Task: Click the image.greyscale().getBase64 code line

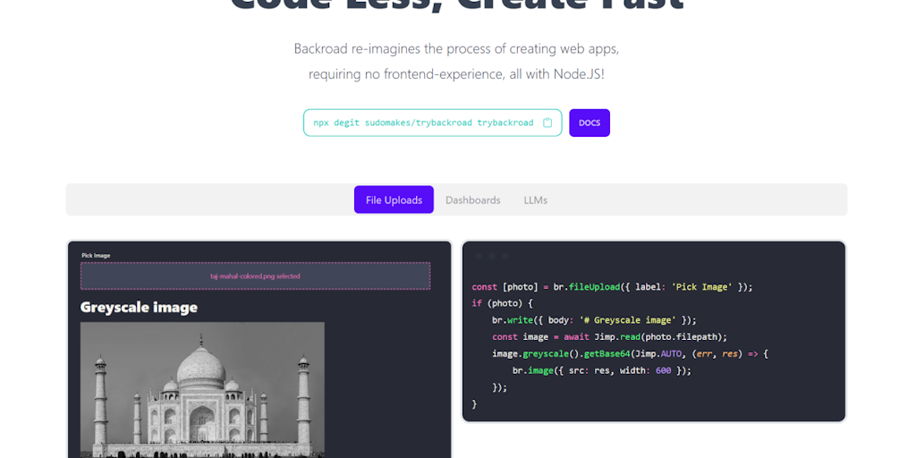Action: tap(630, 353)
